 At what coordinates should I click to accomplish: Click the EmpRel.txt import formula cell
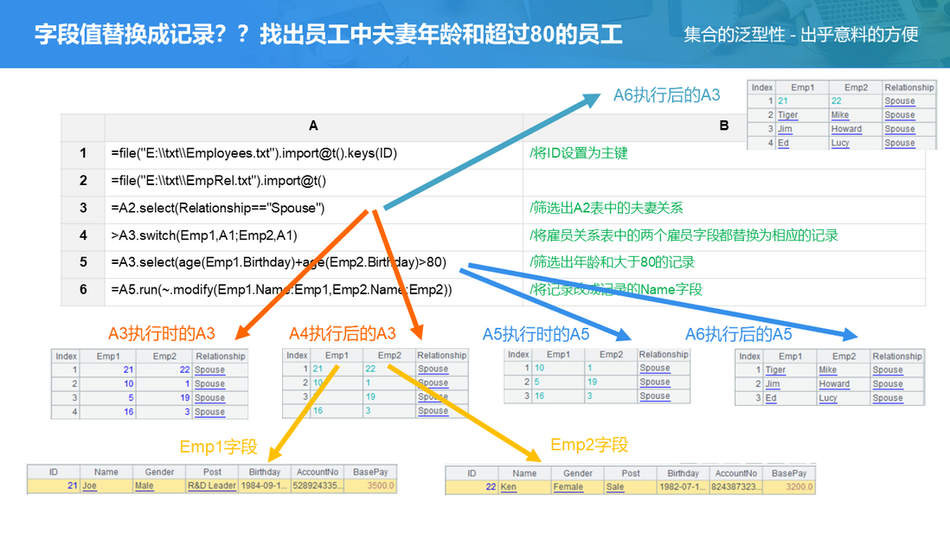[218, 181]
